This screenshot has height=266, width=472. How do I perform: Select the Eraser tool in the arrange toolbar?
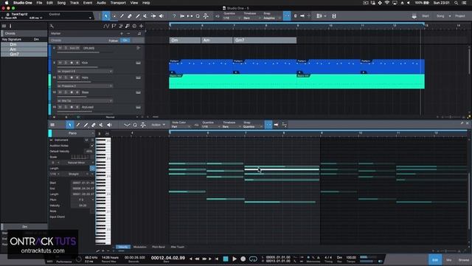pyautogui.click(x=130, y=16)
